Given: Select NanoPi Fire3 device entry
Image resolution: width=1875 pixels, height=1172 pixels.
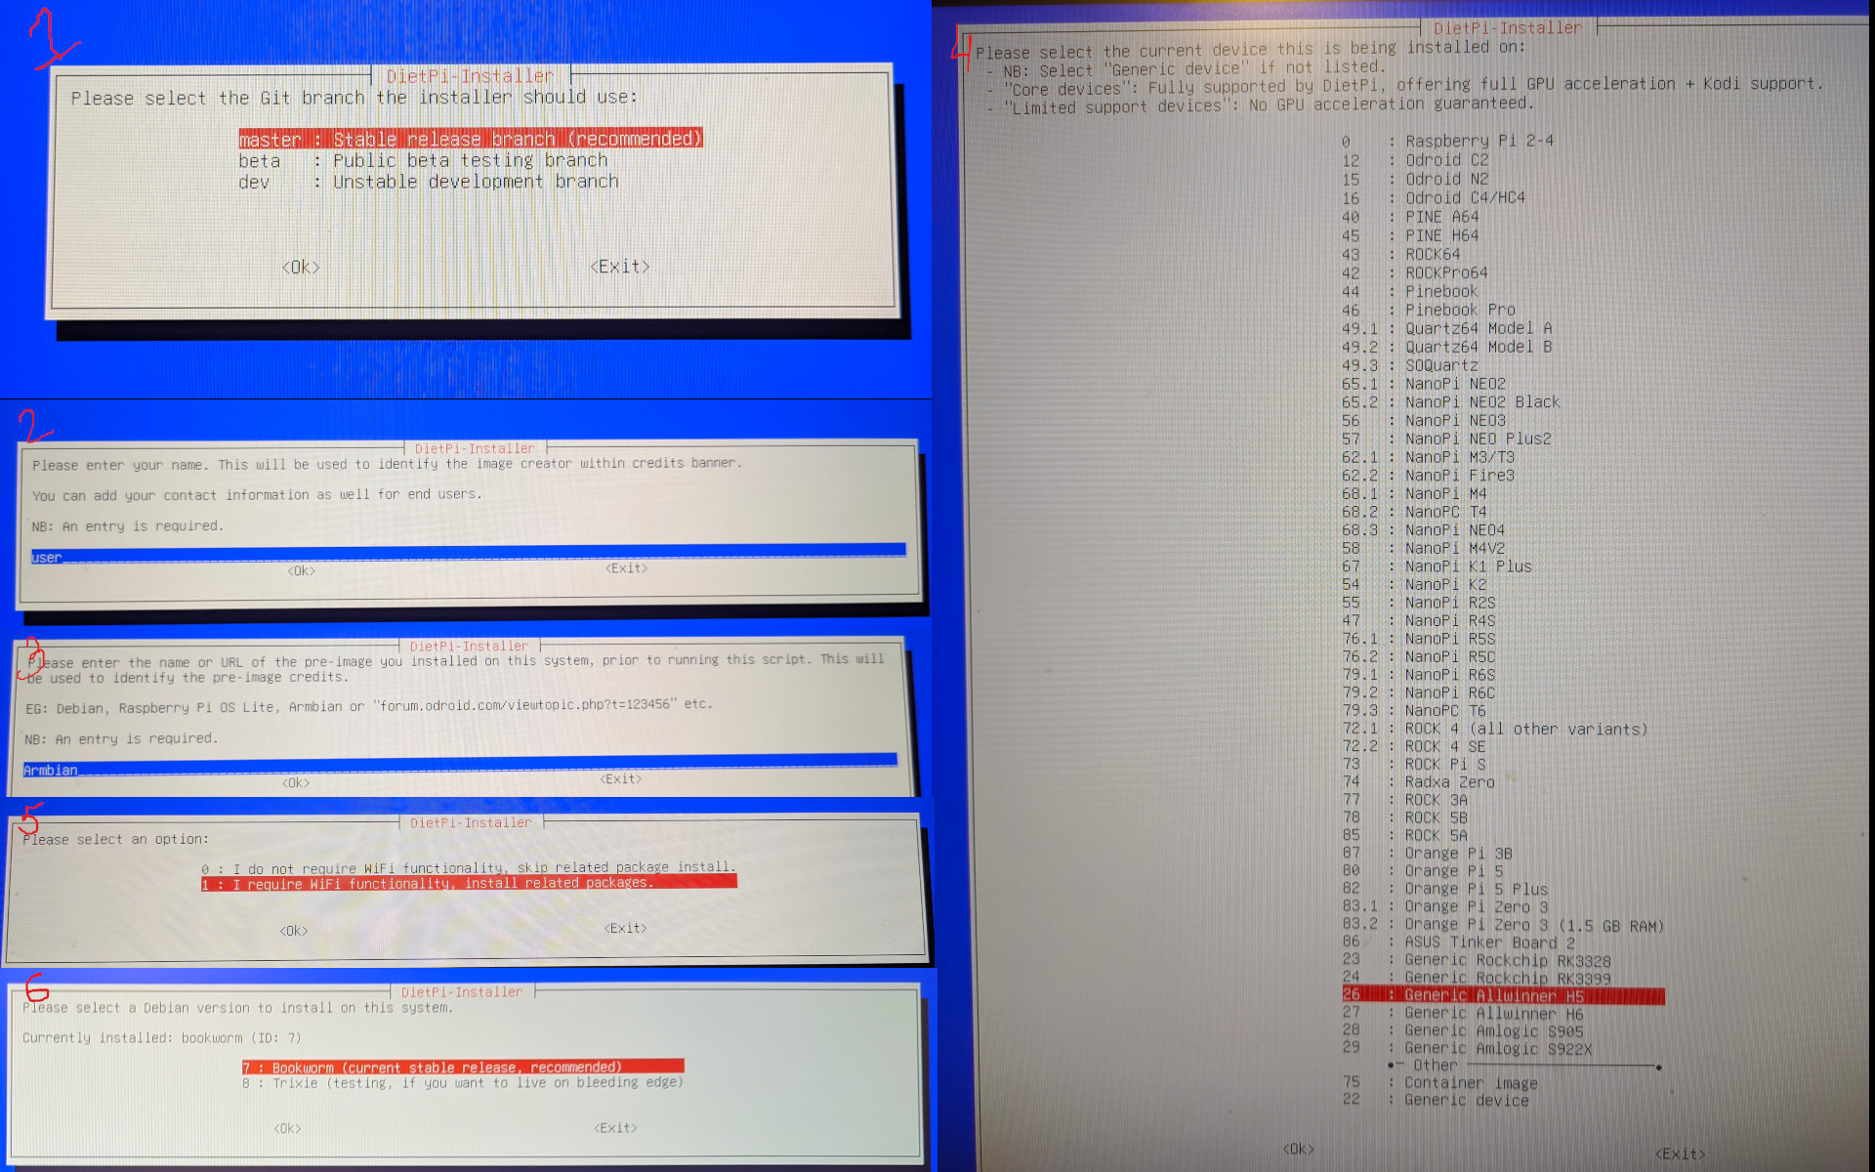Looking at the screenshot, I should point(1429,476).
